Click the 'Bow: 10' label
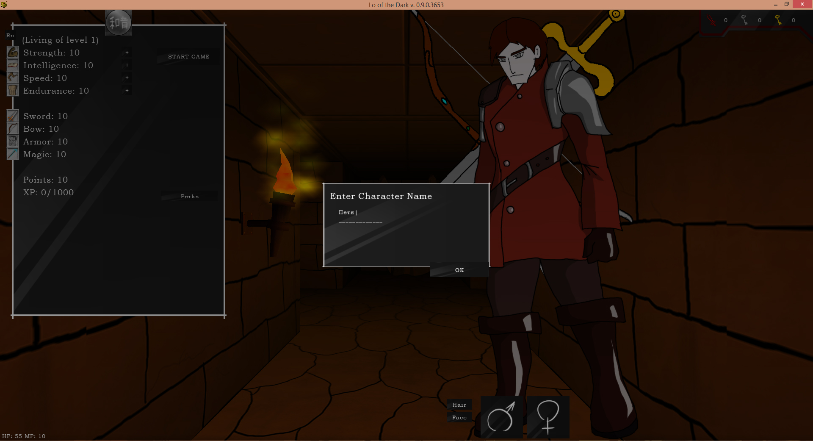This screenshot has height=441, width=813. point(41,129)
